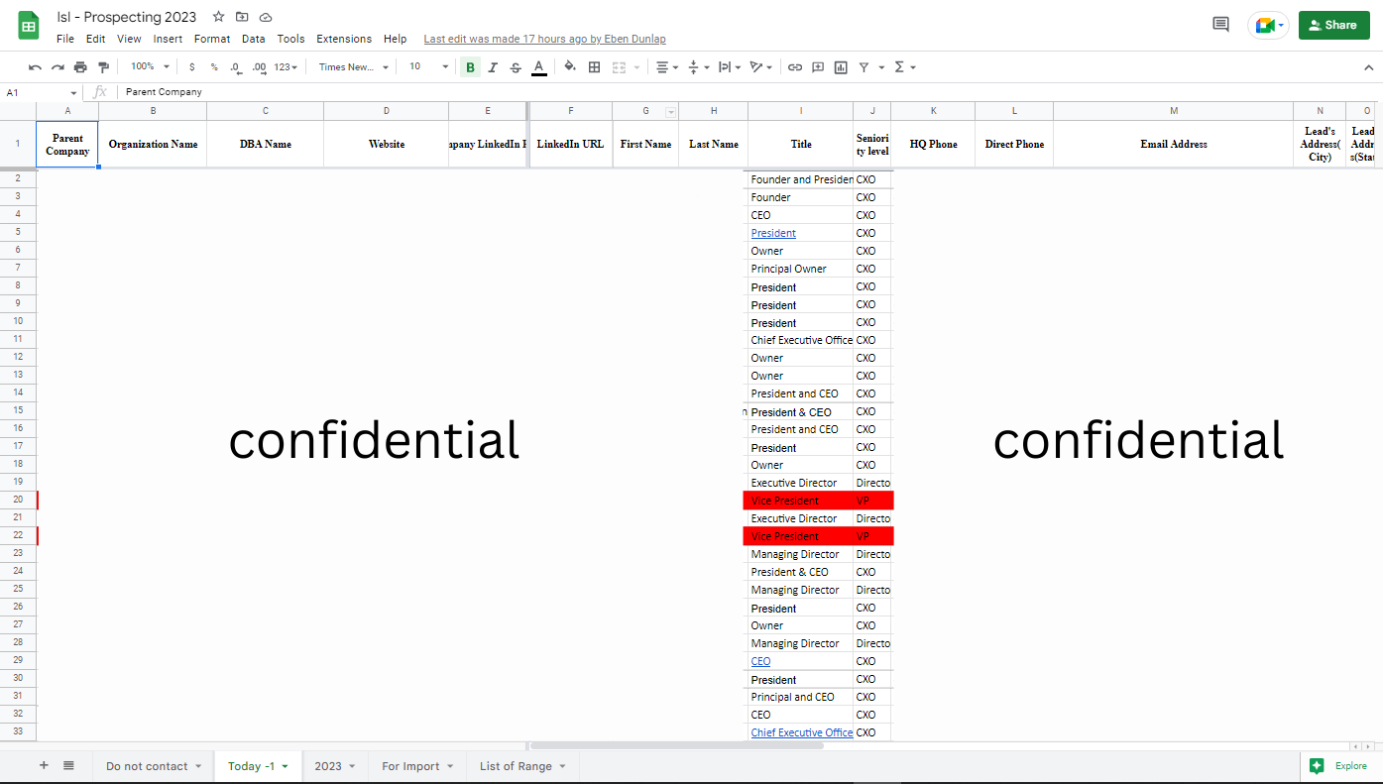Open the comment history icon
Image resolution: width=1383 pixels, height=784 pixels.
[x=1220, y=25]
